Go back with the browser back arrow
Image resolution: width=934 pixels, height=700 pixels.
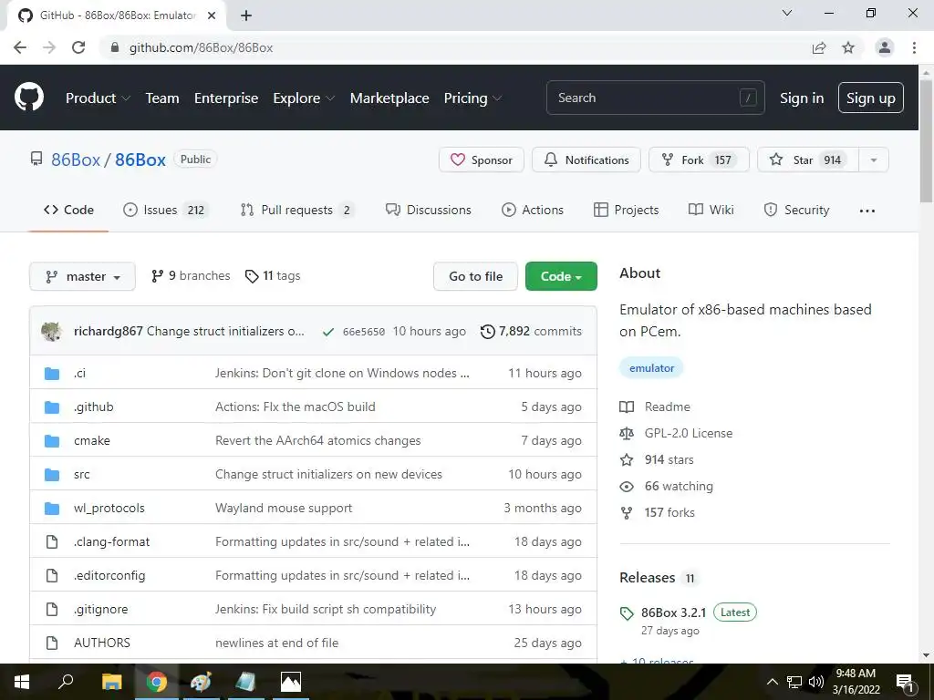coord(20,47)
